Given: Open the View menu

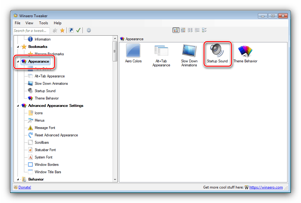Looking at the screenshot, I should coord(29,23).
